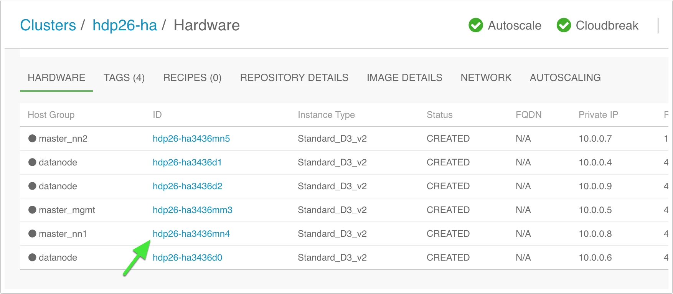The image size is (673, 294).
Task: Open the Image Details tab
Action: tap(404, 78)
